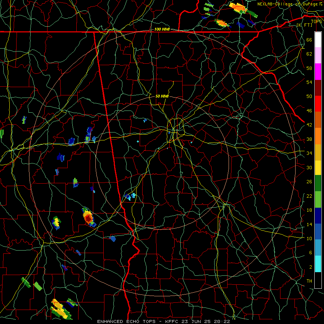This screenshot has height=324, width=324.
Task: Click the [K FT] units label
Action: tap(304, 25)
